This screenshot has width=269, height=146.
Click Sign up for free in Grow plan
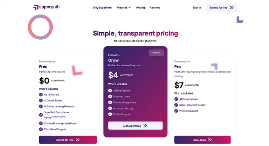point(135,126)
